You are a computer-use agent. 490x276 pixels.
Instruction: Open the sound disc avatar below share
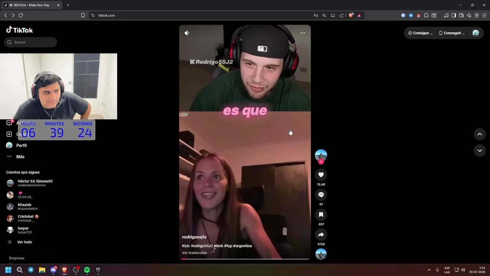pyautogui.click(x=321, y=254)
